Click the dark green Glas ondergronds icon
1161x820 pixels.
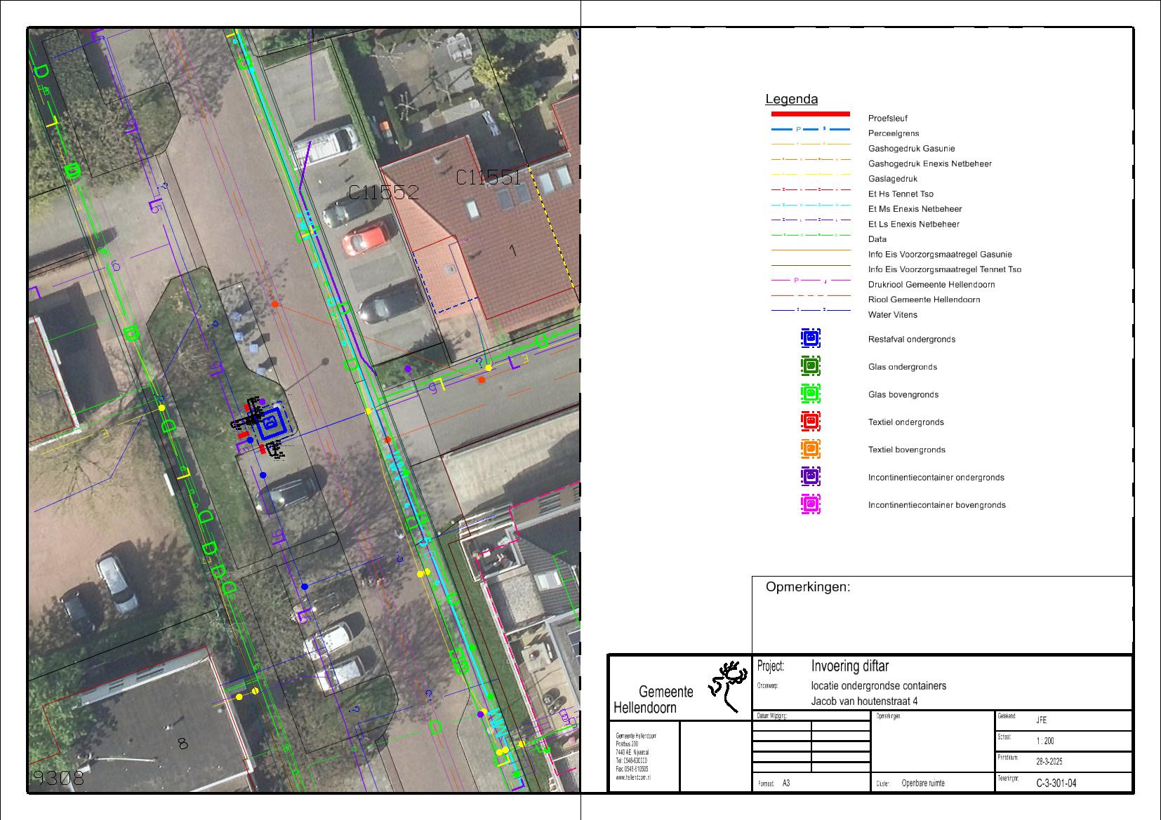coord(811,365)
